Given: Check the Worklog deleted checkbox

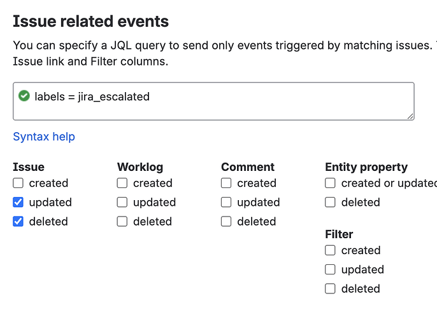Looking at the screenshot, I should 122,222.
